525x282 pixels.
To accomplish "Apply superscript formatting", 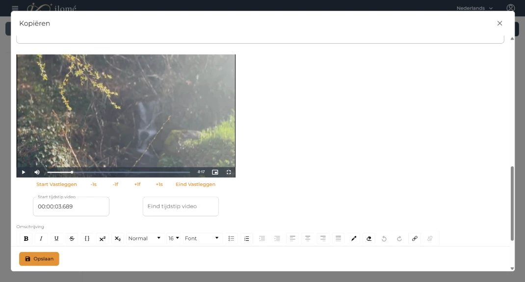I will [103, 238].
